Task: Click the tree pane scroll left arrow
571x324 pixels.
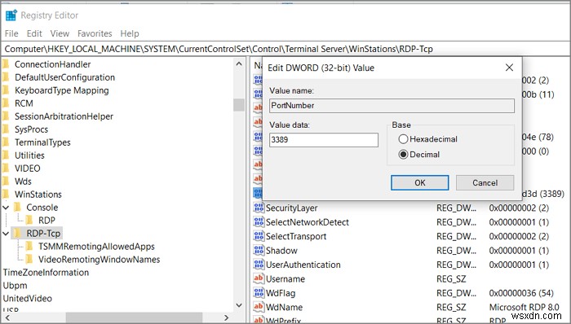Action: [7, 317]
